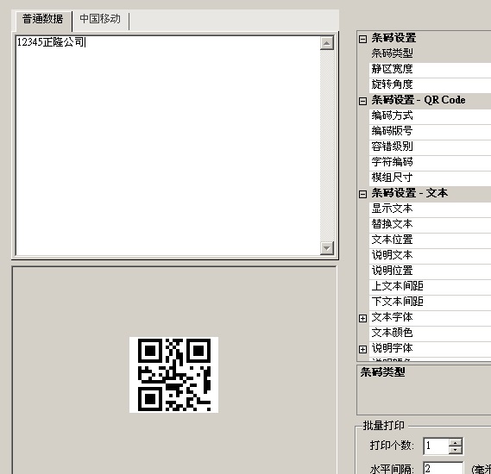This screenshot has width=491, height=474.
Task: Expand the 说明字体 property
Action: [x=362, y=349]
